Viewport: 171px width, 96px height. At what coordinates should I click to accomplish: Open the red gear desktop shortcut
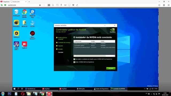click(32, 35)
